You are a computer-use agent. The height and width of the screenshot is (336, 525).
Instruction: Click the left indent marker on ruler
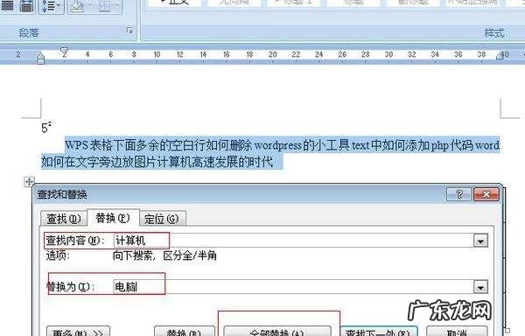pyautogui.click(x=40, y=59)
